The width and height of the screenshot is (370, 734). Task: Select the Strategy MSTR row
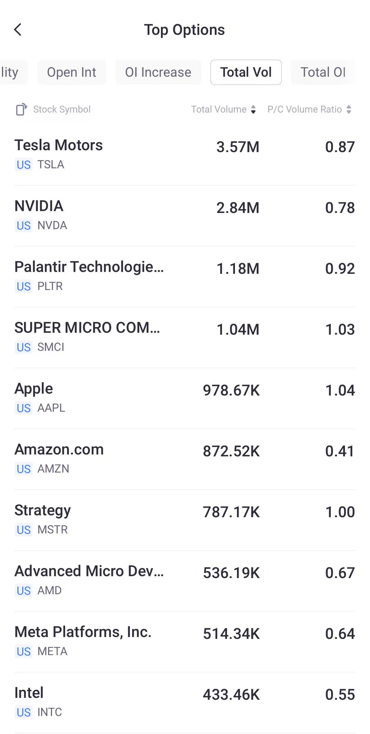185,520
